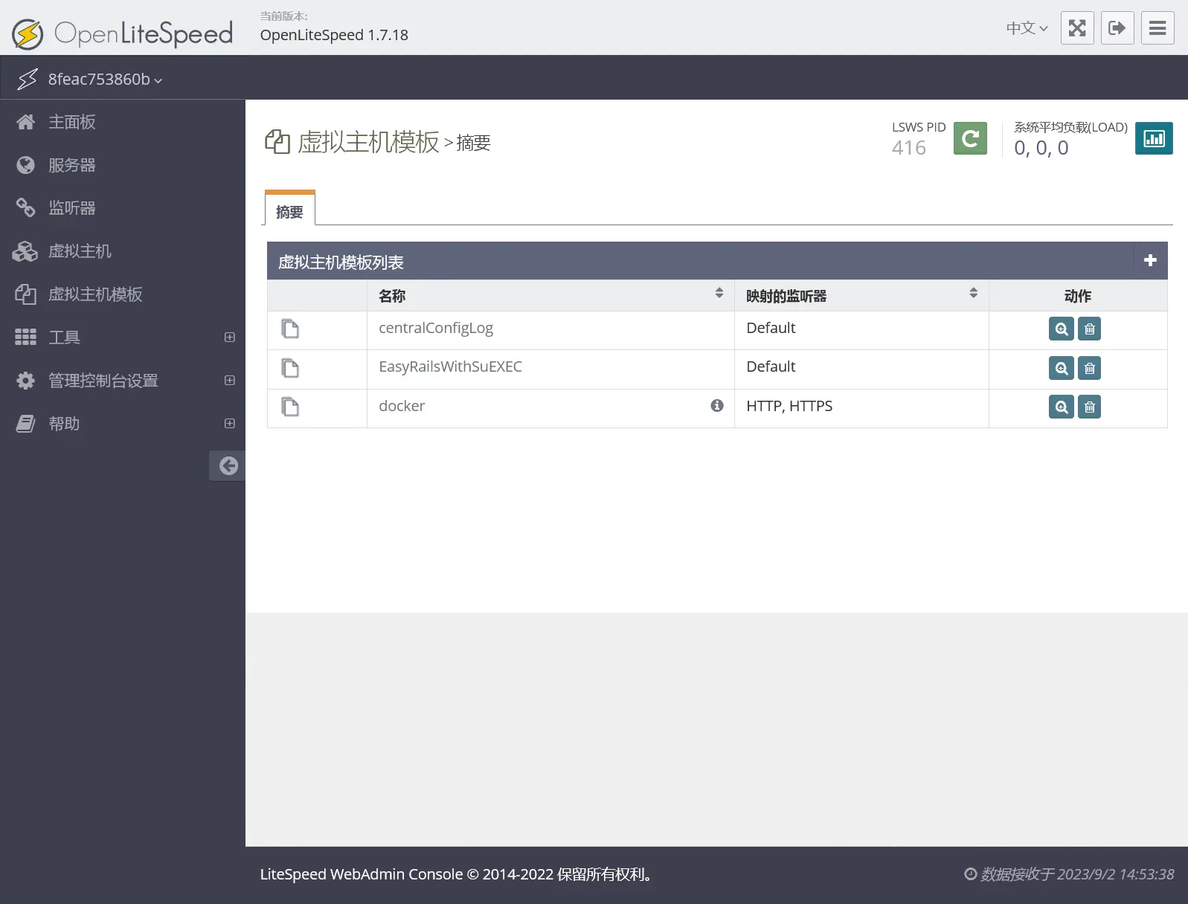1188x904 pixels.
Task: Delete centralConfigLog with trash icon
Action: (1089, 329)
